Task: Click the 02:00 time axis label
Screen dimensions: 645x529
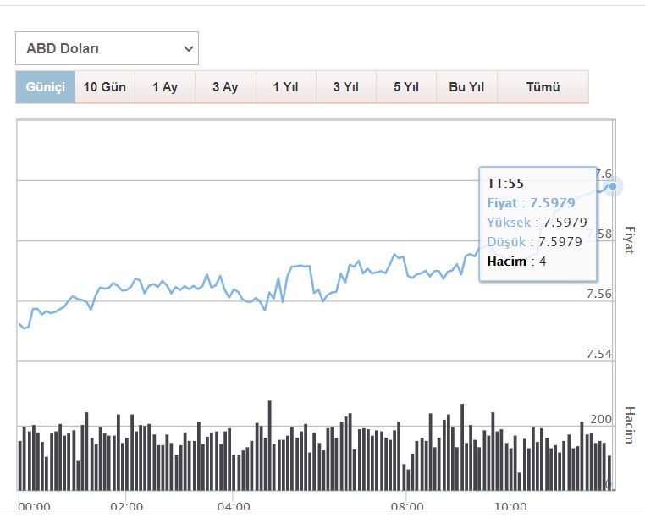Action: pos(126,506)
